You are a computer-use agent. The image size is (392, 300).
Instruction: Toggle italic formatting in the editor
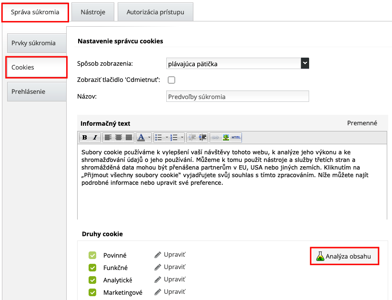tap(95, 138)
